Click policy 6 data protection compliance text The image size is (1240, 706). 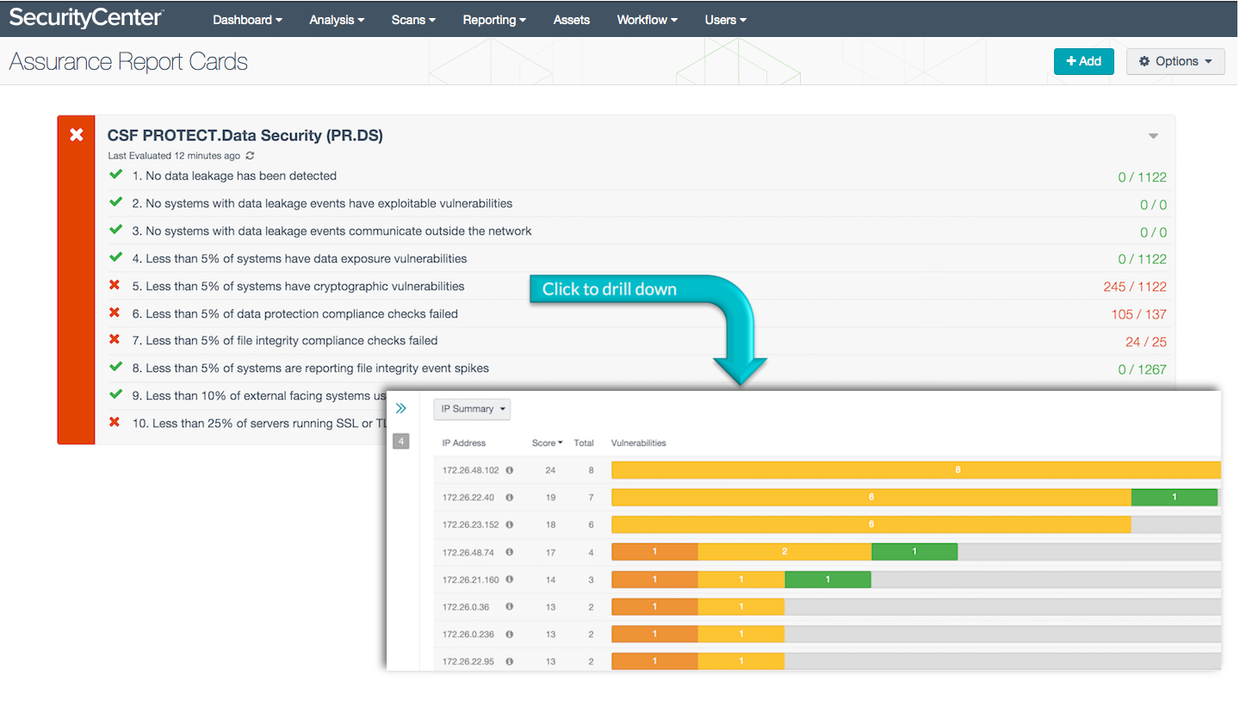click(295, 313)
